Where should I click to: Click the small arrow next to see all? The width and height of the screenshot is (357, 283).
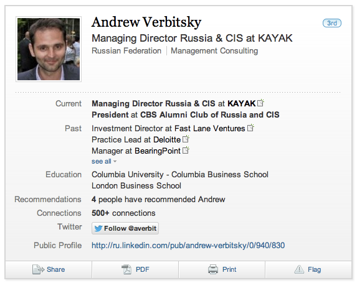[x=115, y=162]
